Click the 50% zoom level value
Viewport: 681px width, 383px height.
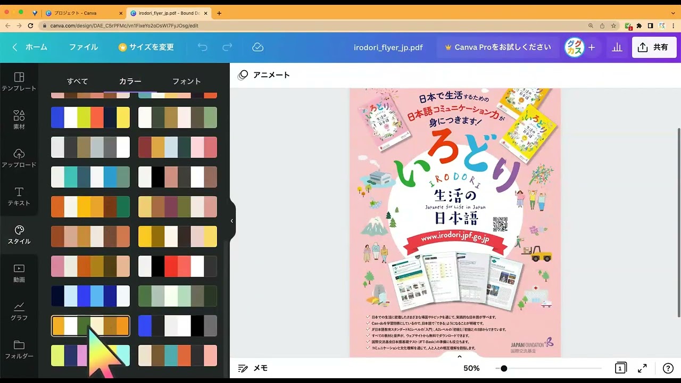click(471, 368)
